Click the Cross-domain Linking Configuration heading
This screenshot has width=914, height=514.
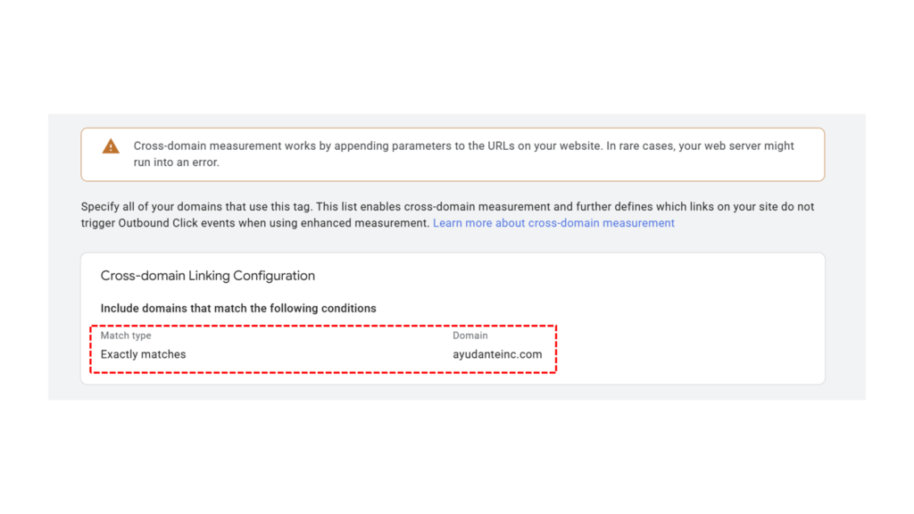[207, 276]
